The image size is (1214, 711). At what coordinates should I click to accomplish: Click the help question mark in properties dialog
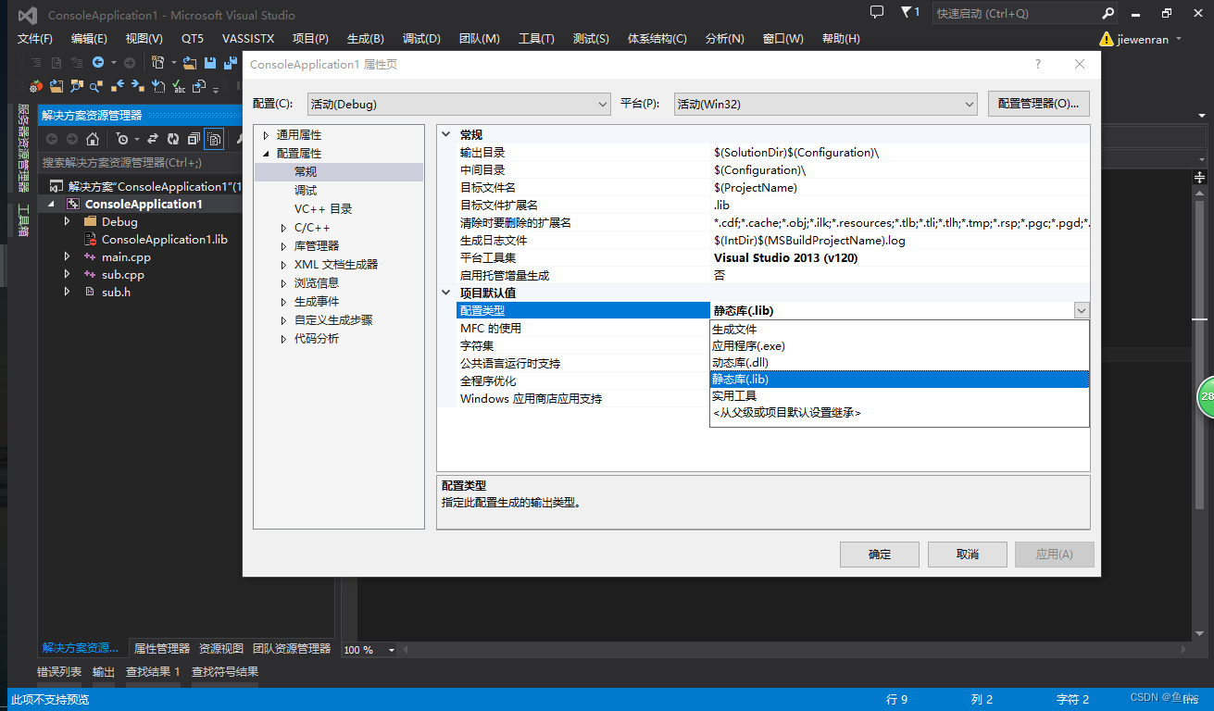coord(1037,64)
